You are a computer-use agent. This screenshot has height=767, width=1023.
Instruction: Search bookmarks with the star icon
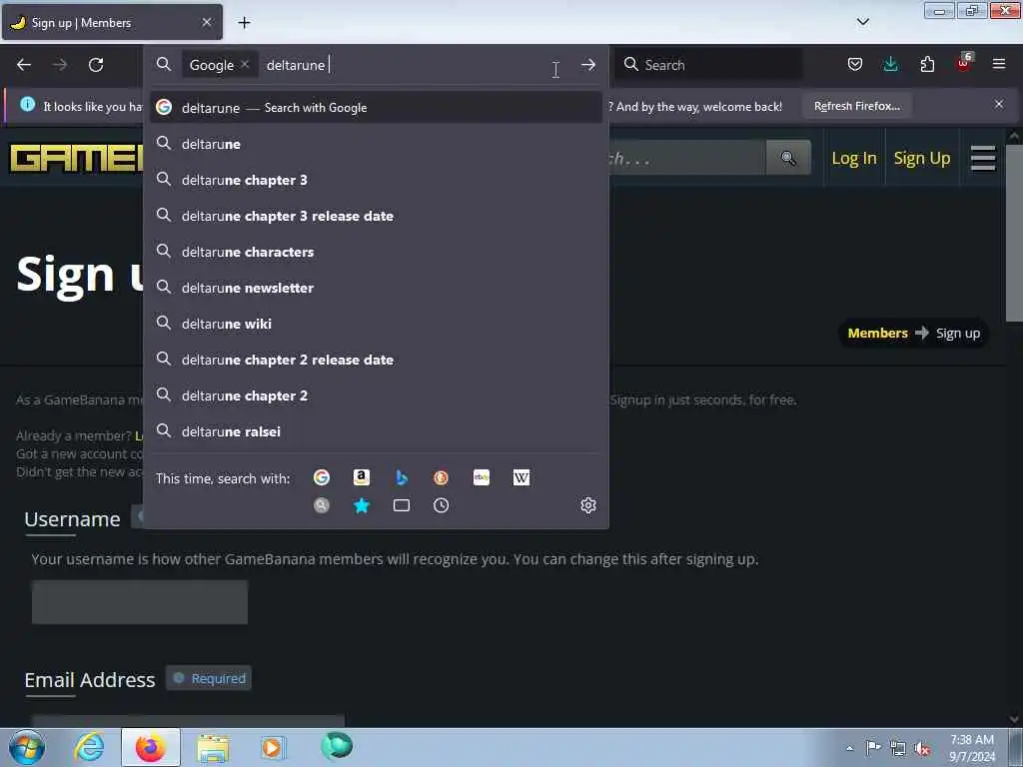[x=362, y=505]
